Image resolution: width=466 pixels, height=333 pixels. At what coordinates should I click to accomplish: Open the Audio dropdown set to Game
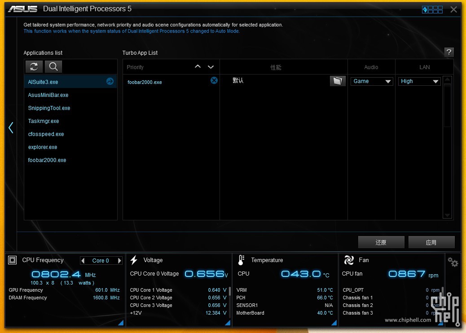372,81
